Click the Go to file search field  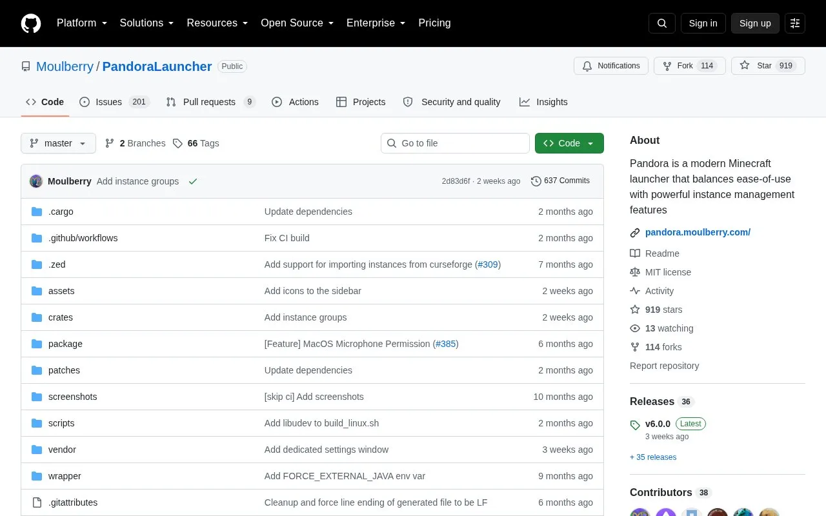[x=455, y=143]
